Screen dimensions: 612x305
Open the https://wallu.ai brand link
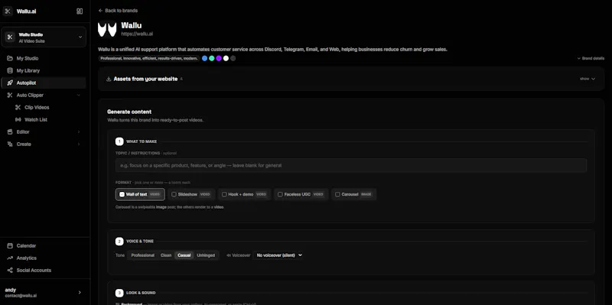tap(137, 34)
